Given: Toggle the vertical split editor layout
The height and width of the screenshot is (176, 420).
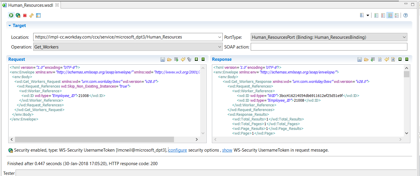Looking at the screenshot, I should pos(390,15).
